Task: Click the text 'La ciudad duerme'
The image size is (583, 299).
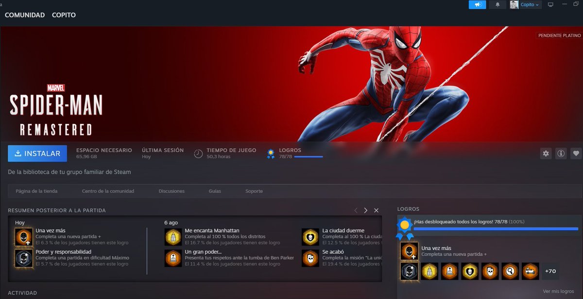Action: point(343,230)
